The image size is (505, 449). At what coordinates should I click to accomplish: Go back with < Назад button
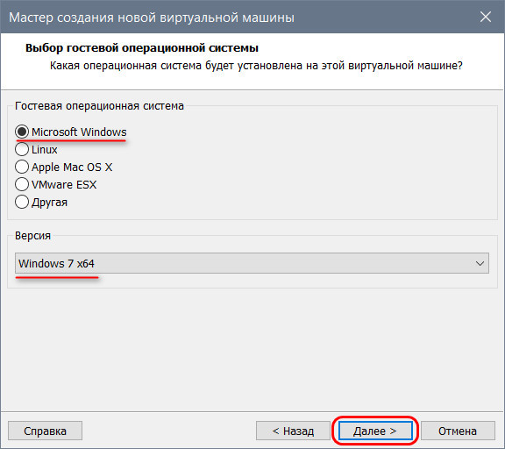293,431
